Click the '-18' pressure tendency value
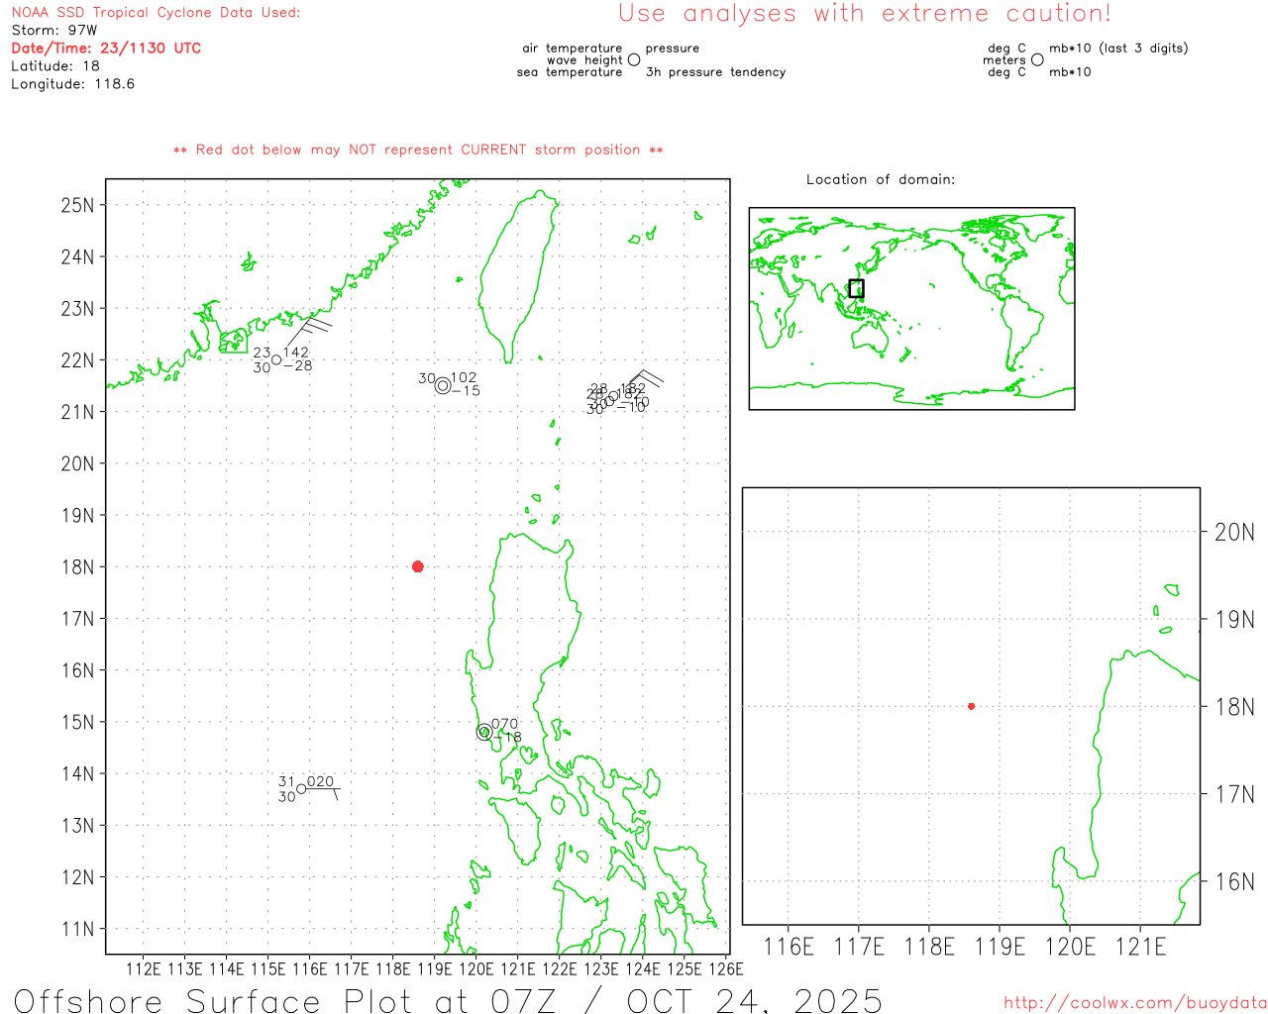 (506, 738)
